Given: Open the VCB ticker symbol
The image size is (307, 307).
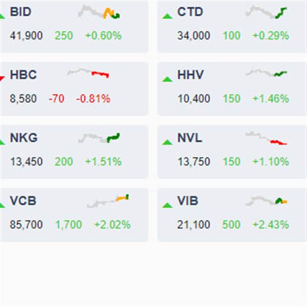Looking at the screenshot, I should (23, 201).
